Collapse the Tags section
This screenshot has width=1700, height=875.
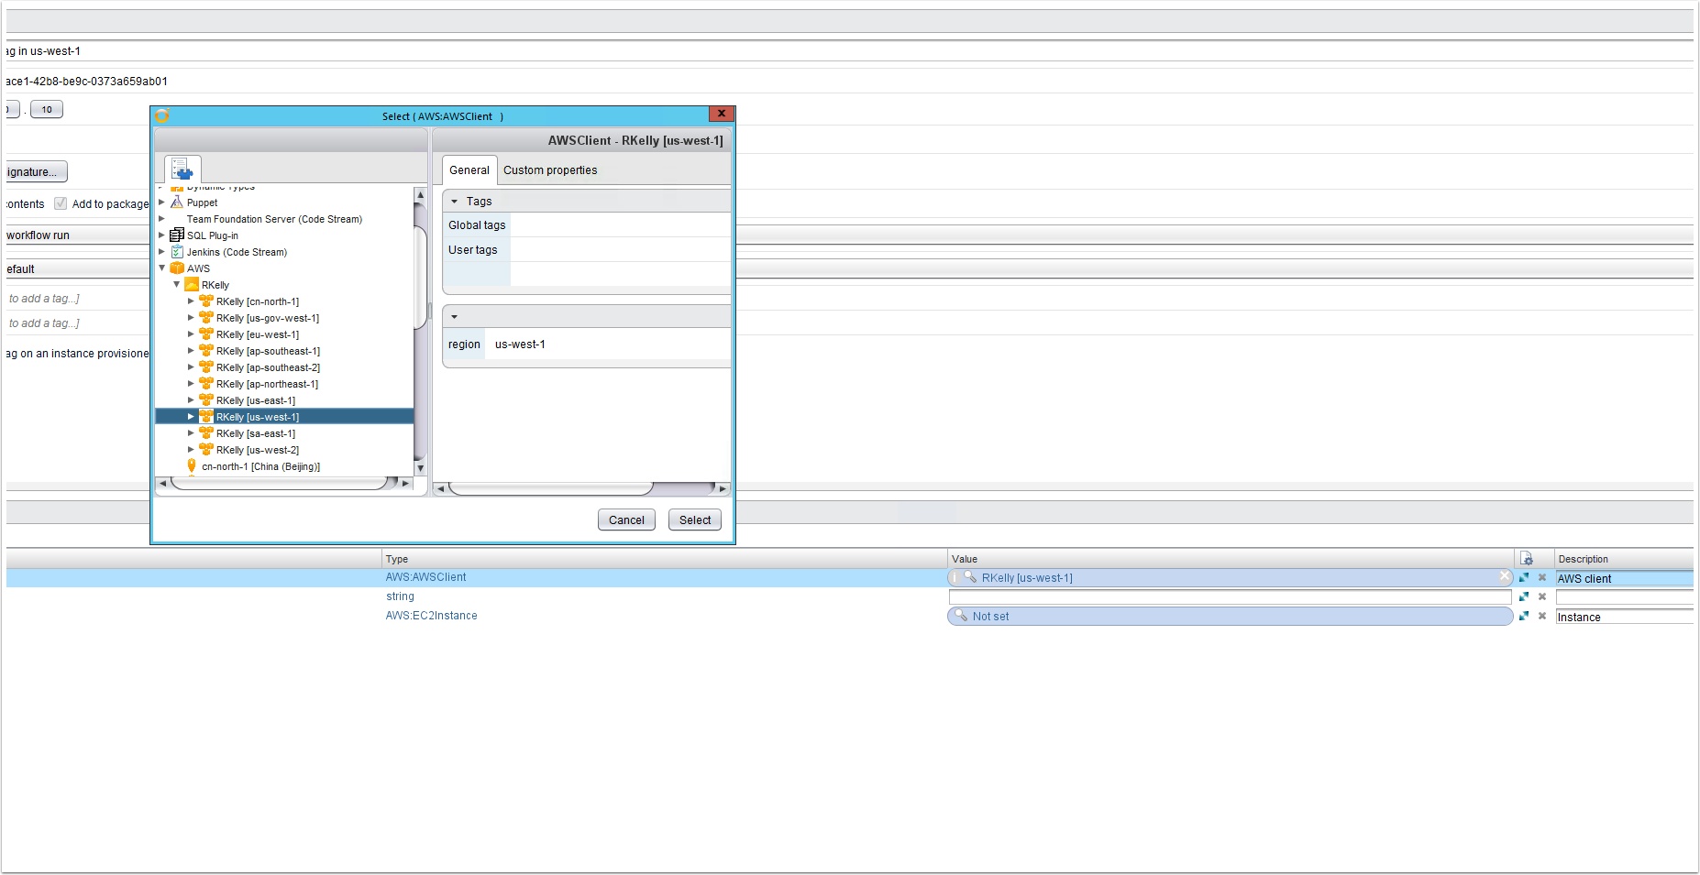pyautogui.click(x=454, y=202)
